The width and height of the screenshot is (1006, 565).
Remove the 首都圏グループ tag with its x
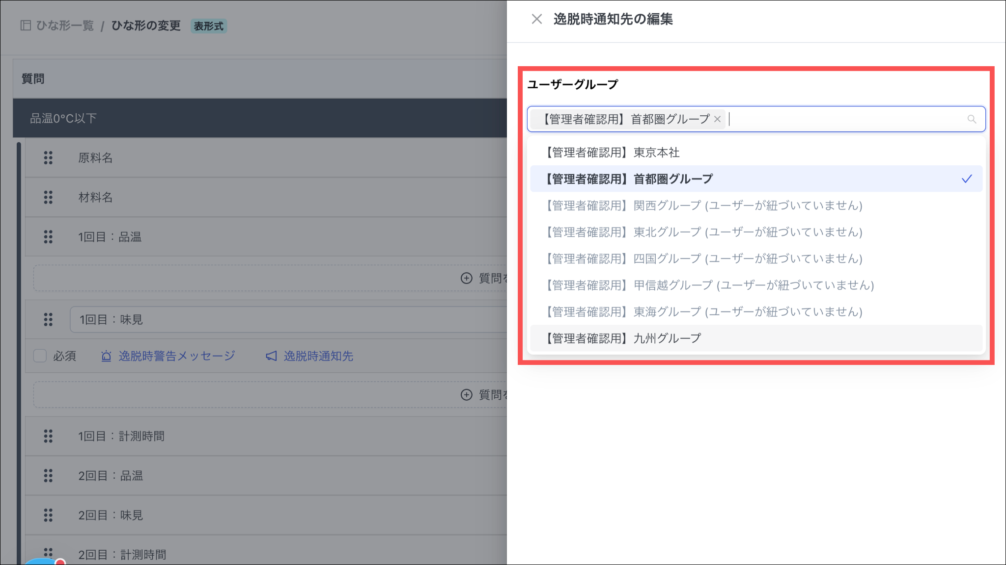717,119
